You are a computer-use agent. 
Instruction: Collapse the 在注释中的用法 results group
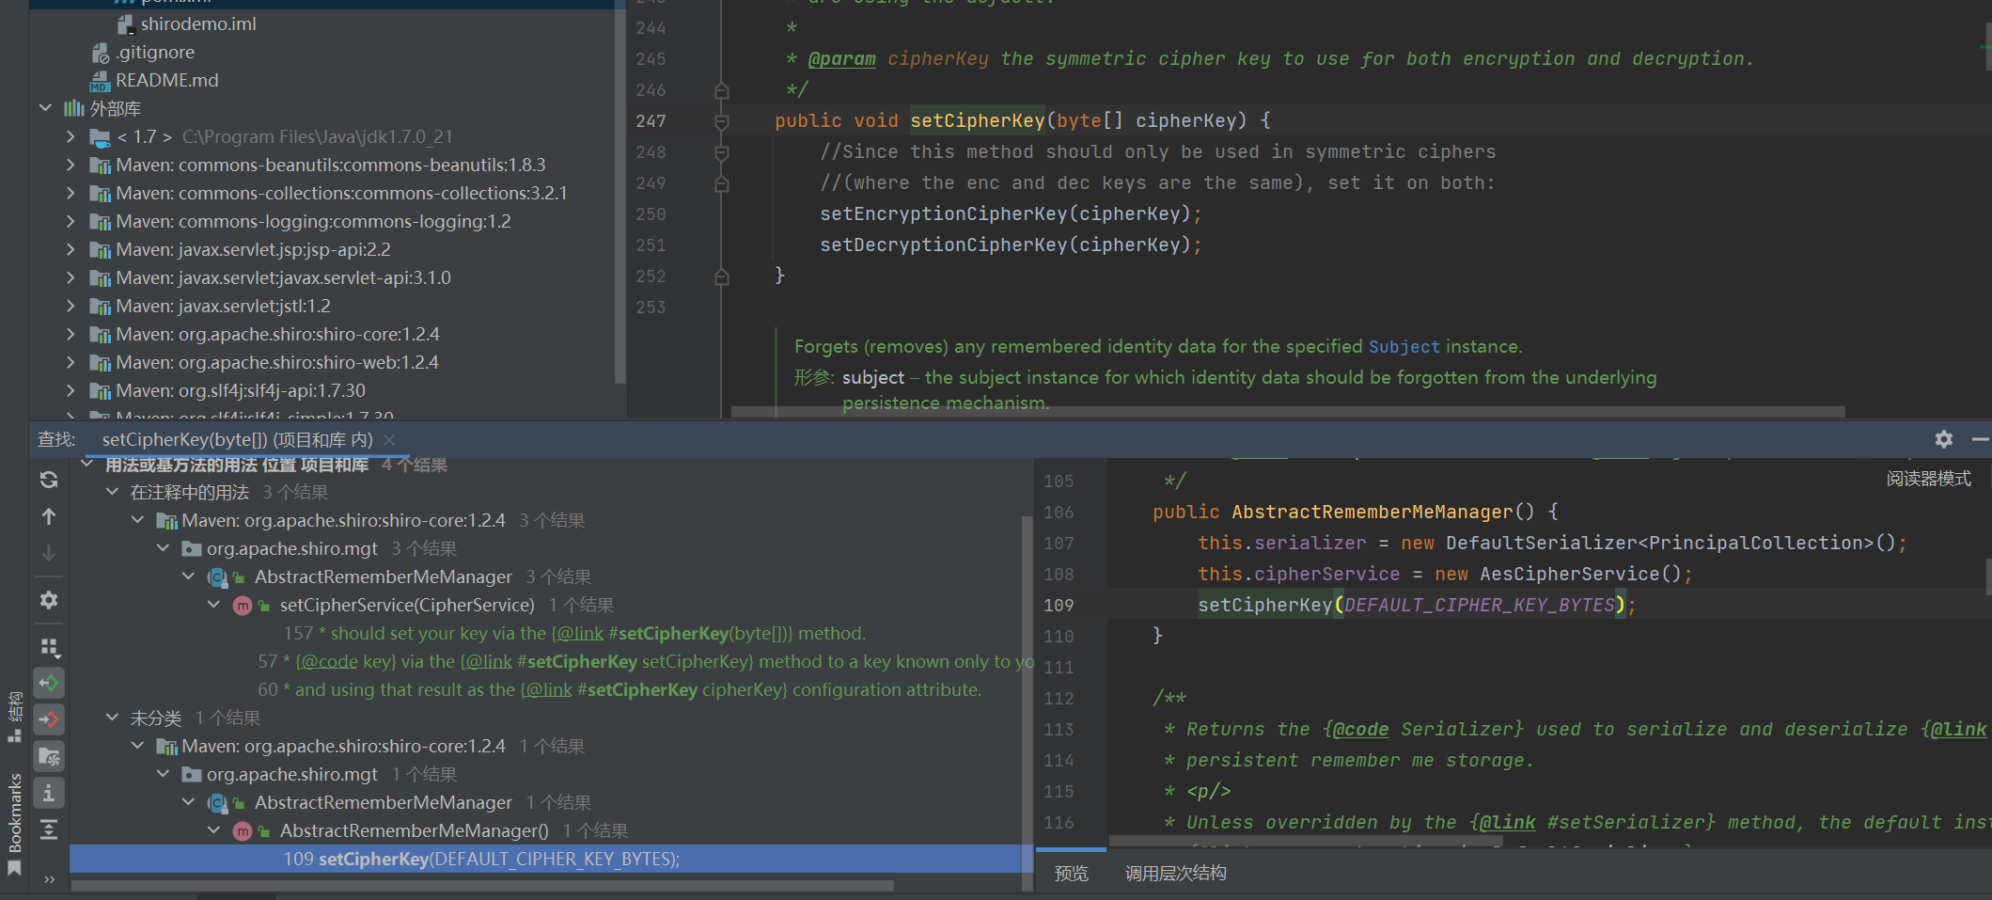(113, 492)
